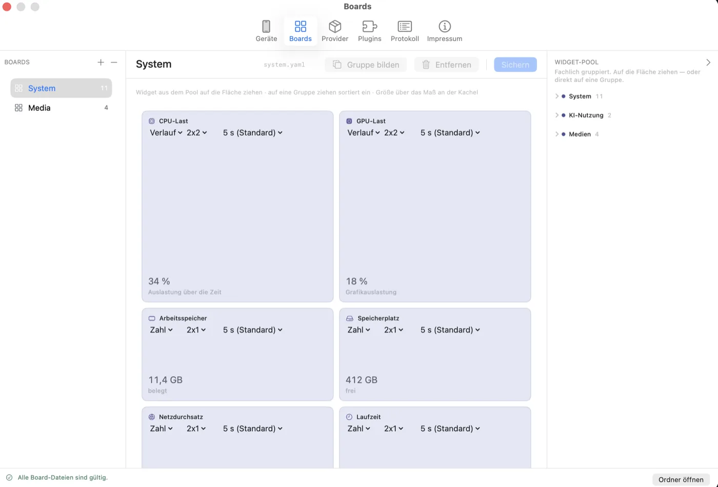
Task: Open the Geräte tab
Action: pos(266,31)
